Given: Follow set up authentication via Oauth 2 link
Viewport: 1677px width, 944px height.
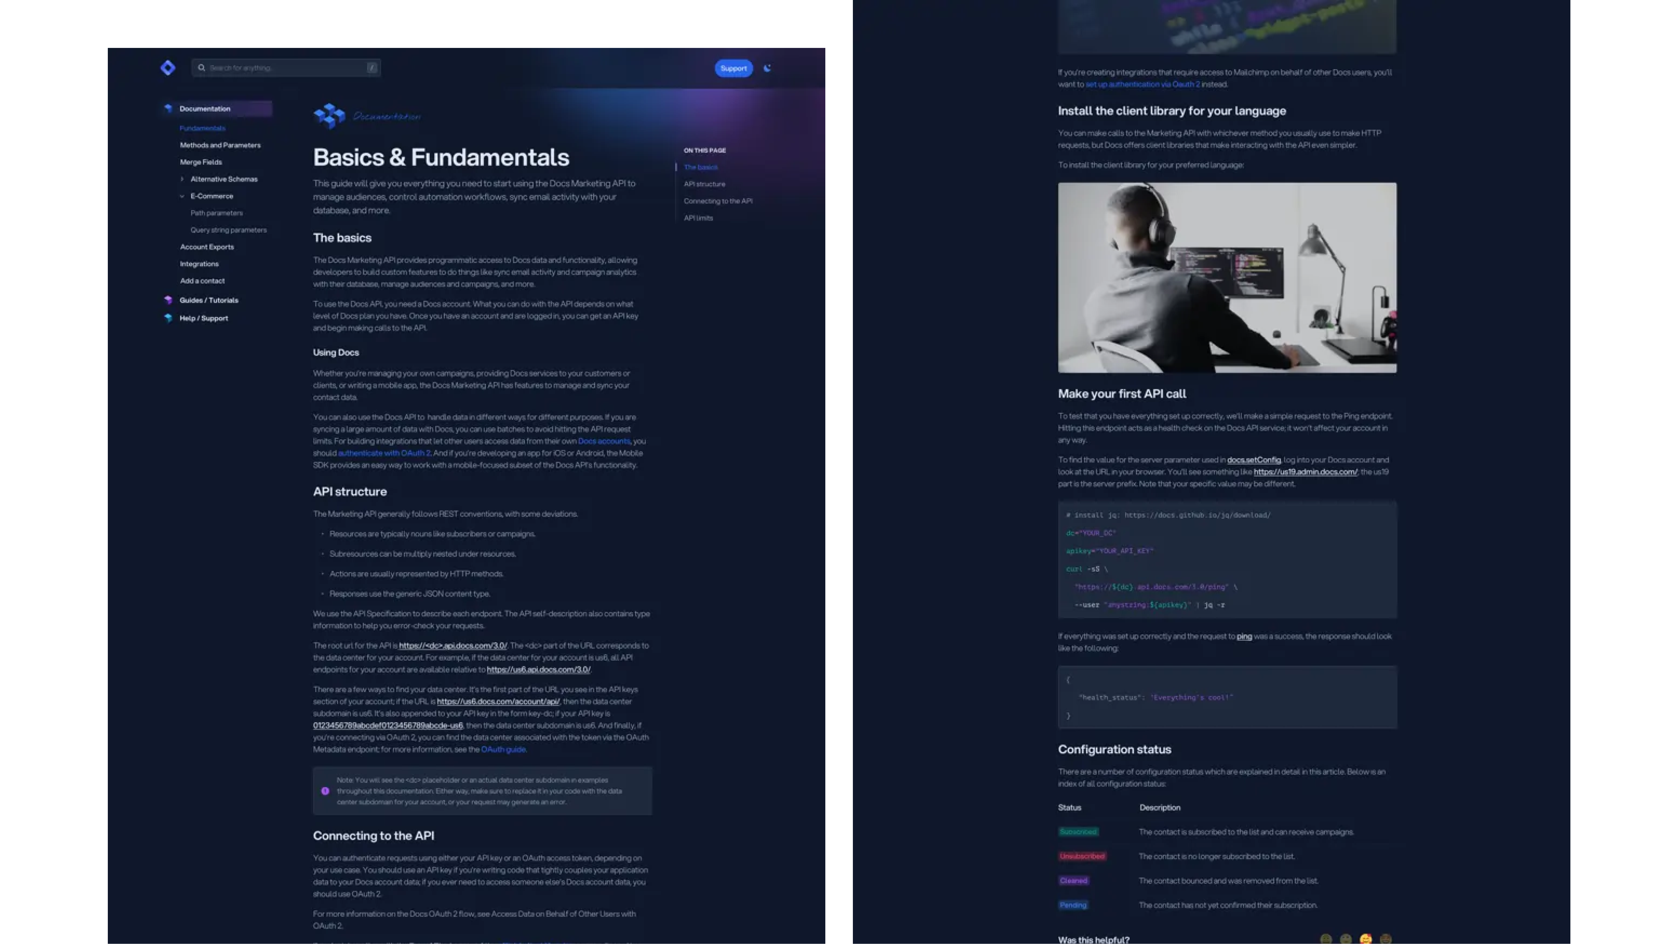Looking at the screenshot, I should pos(1142,85).
